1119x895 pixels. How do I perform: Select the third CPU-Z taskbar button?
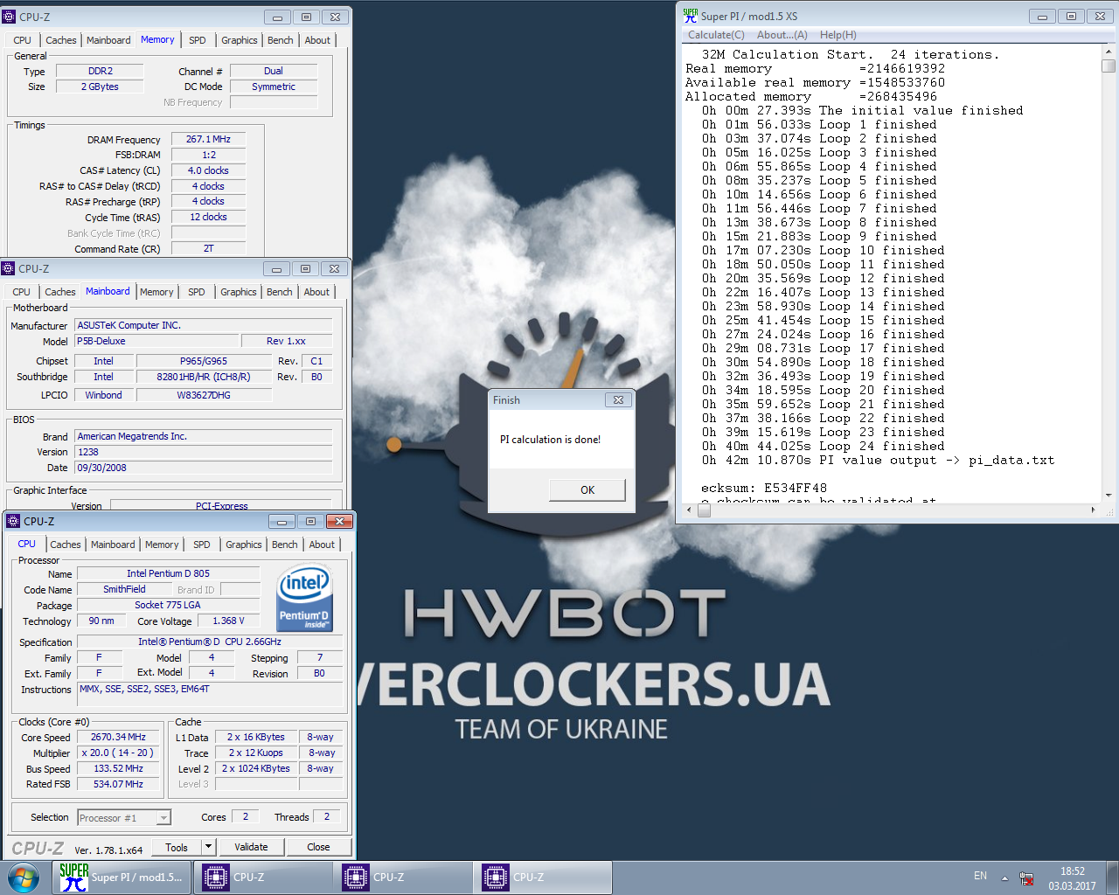(542, 878)
